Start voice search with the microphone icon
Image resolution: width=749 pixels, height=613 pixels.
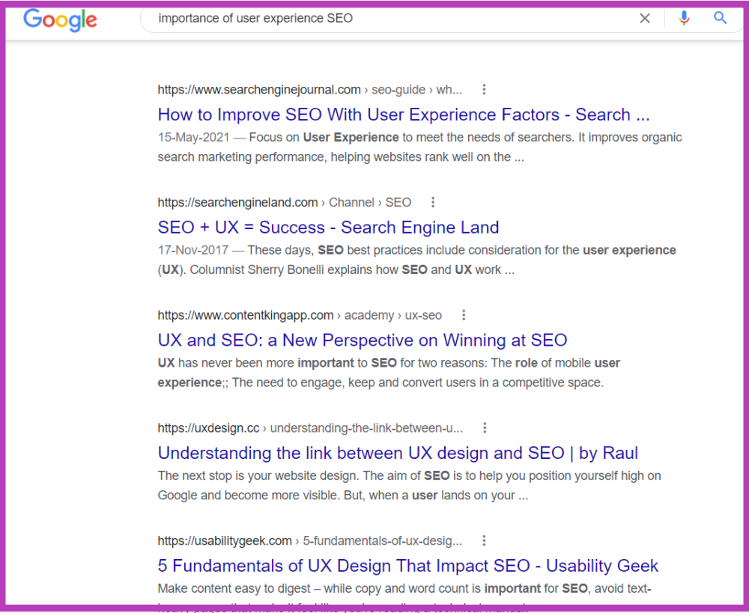[683, 18]
